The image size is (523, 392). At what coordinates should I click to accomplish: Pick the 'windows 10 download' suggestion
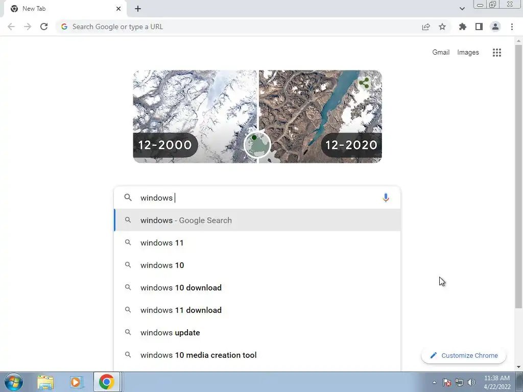pyautogui.click(x=257, y=287)
